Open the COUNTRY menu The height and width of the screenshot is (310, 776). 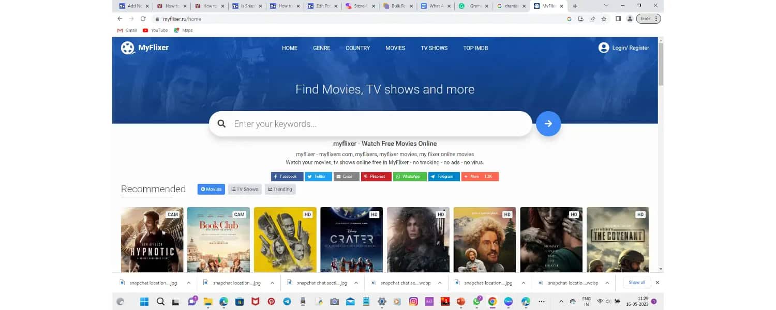tap(358, 48)
